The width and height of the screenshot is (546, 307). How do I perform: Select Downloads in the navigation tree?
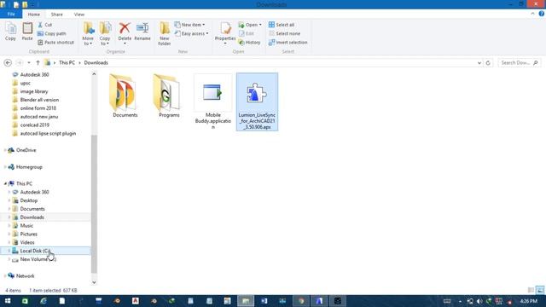point(32,217)
